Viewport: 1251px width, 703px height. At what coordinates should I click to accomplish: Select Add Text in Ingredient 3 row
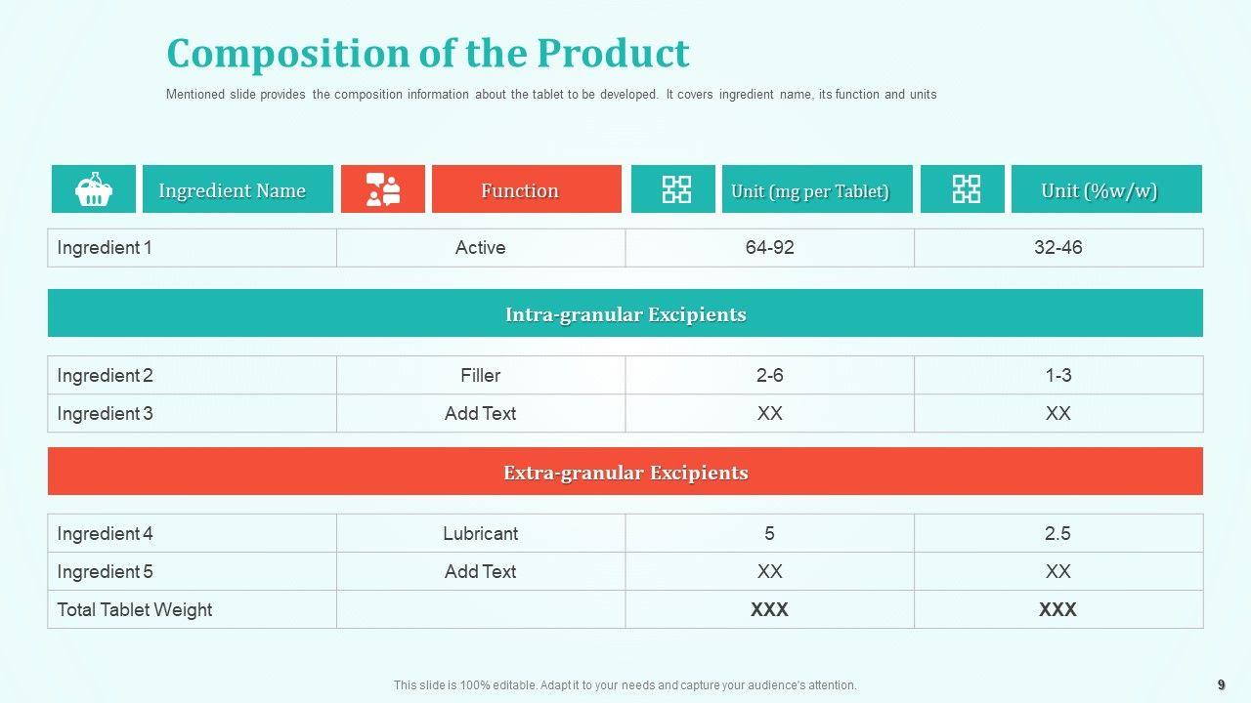pos(480,413)
